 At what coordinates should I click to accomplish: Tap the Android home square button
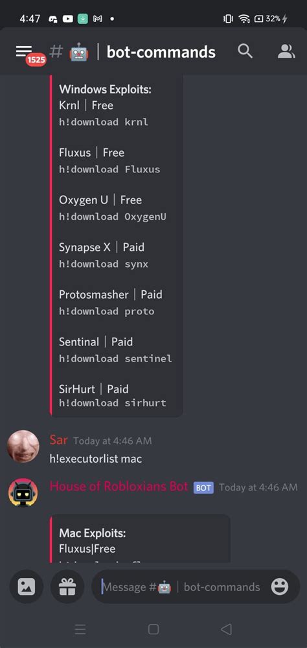153,629
